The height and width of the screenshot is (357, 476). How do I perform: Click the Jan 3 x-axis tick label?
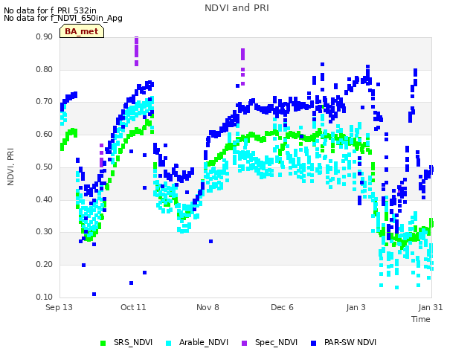point(356,307)
